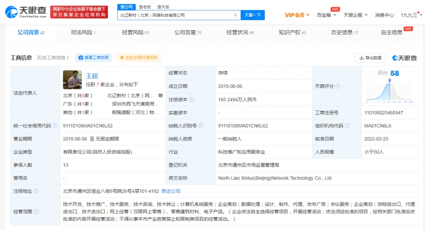Viewport: 425px width, 230px height.
Task: Click the TianYanCha logo
Action: click(26, 12)
